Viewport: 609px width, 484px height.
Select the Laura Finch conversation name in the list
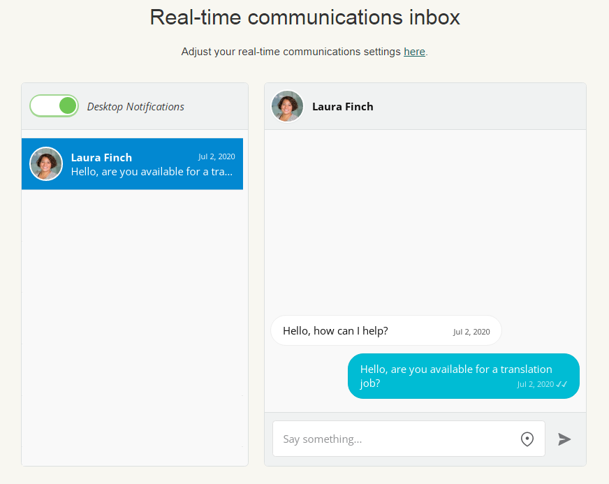101,157
